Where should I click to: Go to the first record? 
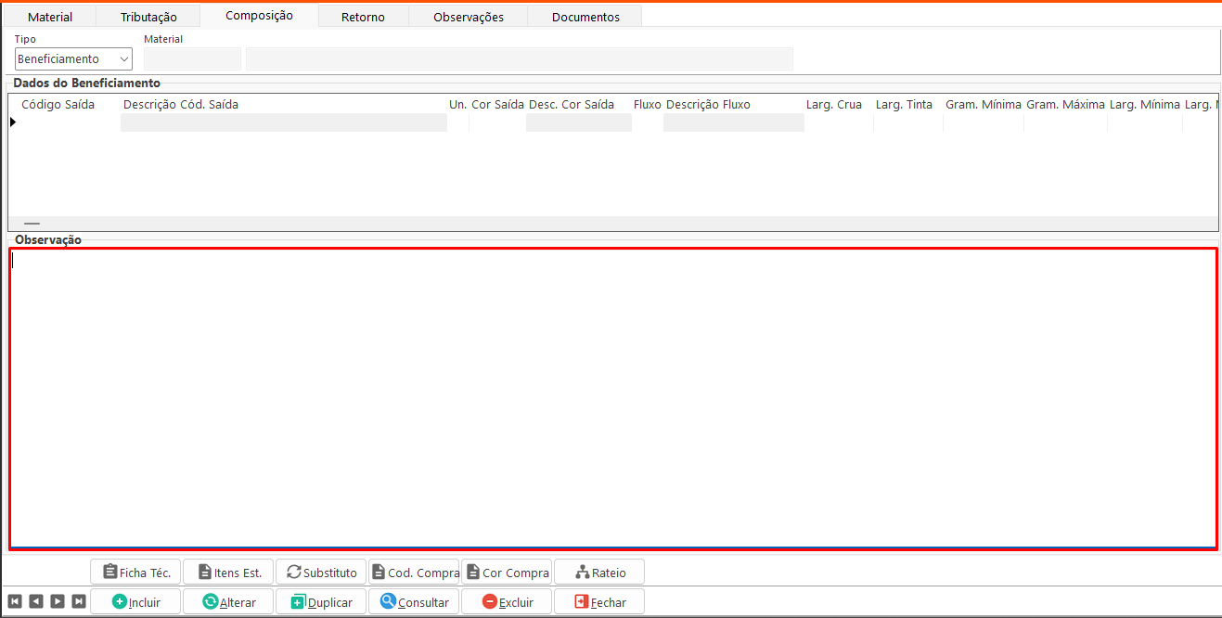tap(14, 601)
